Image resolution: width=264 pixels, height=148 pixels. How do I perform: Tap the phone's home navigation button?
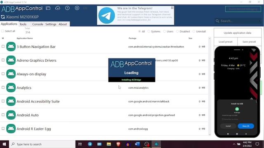pos(237,134)
